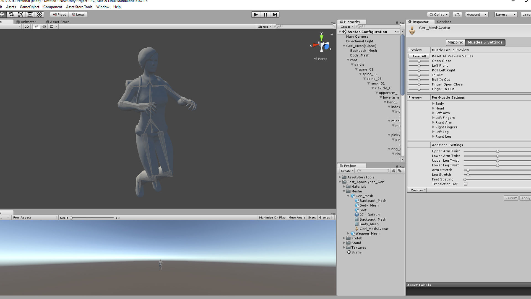This screenshot has height=299, width=531.
Task: Toggle 2D scene view mode
Action: (27, 27)
